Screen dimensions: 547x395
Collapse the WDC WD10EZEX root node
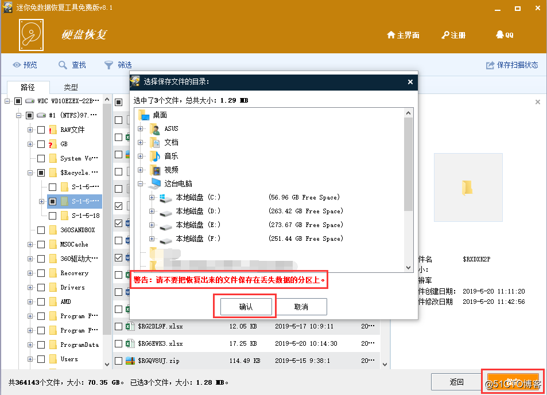click(x=7, y=101)
